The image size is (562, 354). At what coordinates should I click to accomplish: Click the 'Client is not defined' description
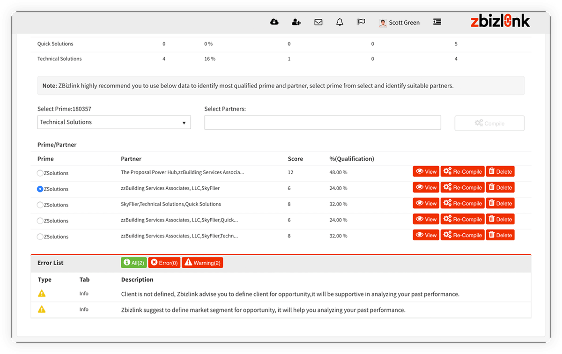point(290,294)
